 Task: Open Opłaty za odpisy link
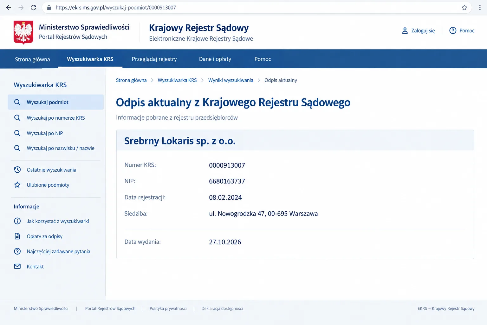[44, 236]
